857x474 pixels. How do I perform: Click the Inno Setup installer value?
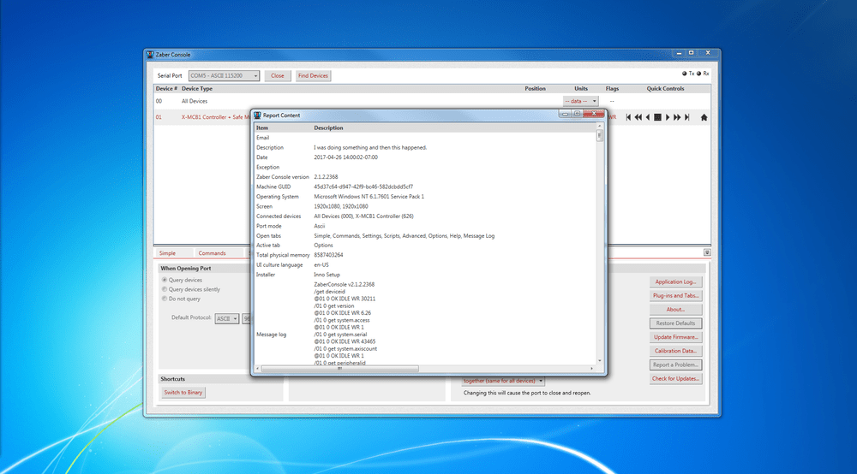click(327, 275)
